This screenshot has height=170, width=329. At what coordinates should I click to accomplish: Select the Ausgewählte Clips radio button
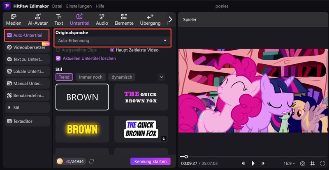coord(58,50)
